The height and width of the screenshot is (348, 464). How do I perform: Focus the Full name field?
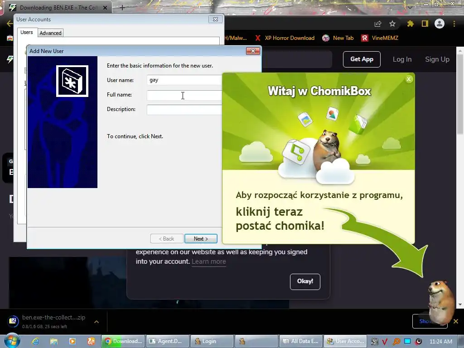184,95
